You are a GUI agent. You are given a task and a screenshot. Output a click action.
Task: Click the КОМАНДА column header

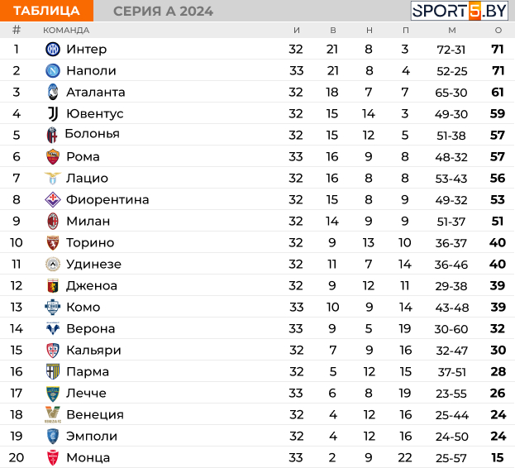(x=66, y=31)
